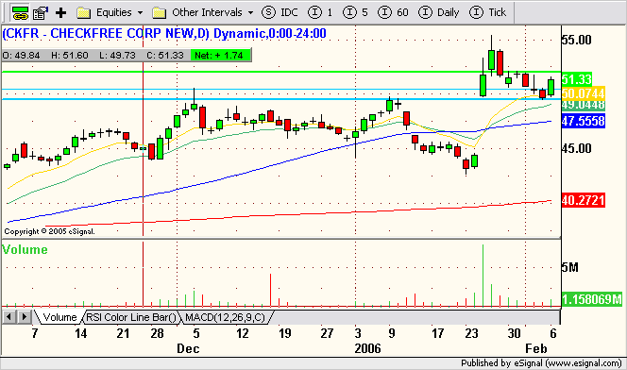The width and height of the screenshot is (627, 370).
Task: Expand the Other Intervals dropdown arrow
Action: (251, 13)
